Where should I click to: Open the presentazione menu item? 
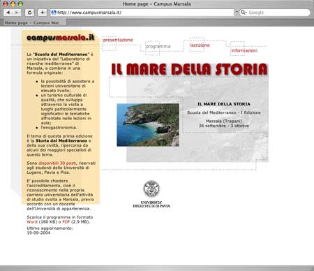click(118, 40)
